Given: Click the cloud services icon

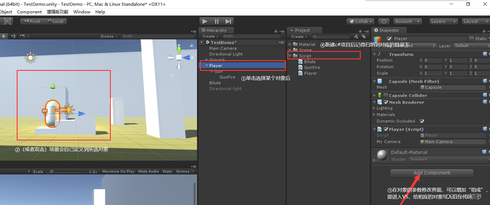Looking at the screenshot, I should click(384, 21).
